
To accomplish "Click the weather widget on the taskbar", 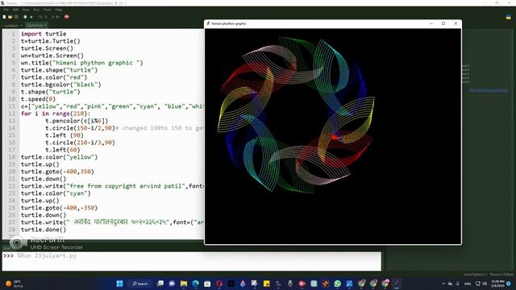I will tap(15, 284).
